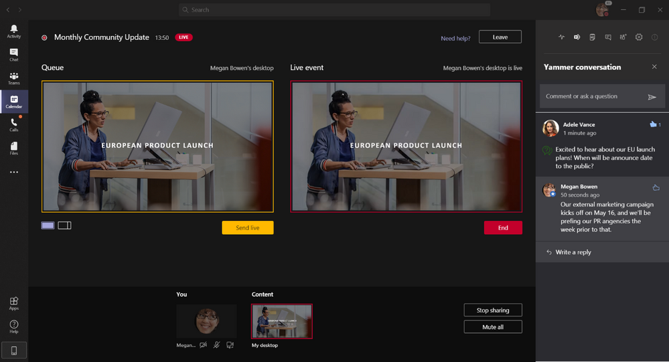Open Calendar in the left sidebar

pos(13,102)
